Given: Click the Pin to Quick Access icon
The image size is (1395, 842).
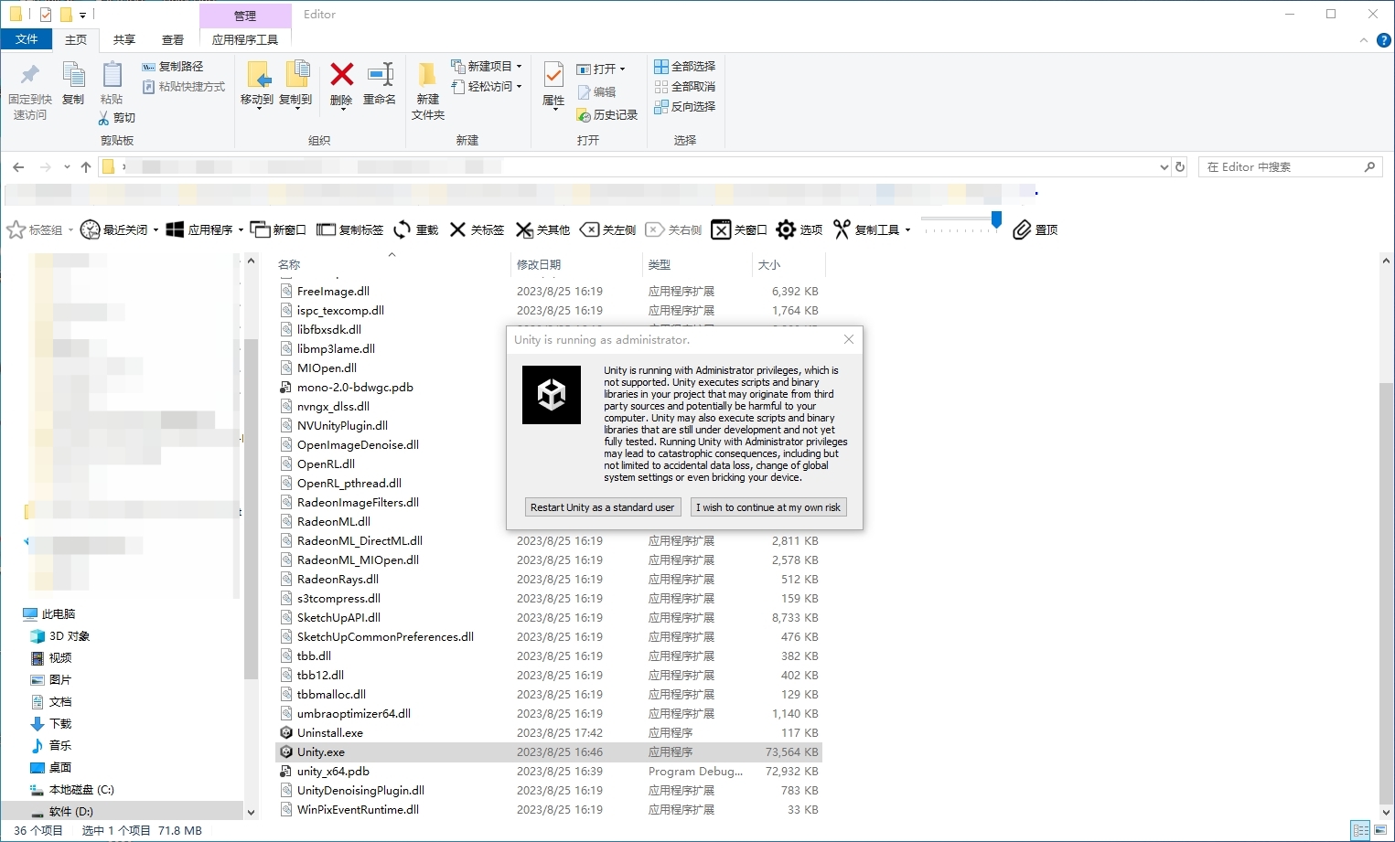Looking at the screenshot, I should pyautogui.click(x=29, y=75).
